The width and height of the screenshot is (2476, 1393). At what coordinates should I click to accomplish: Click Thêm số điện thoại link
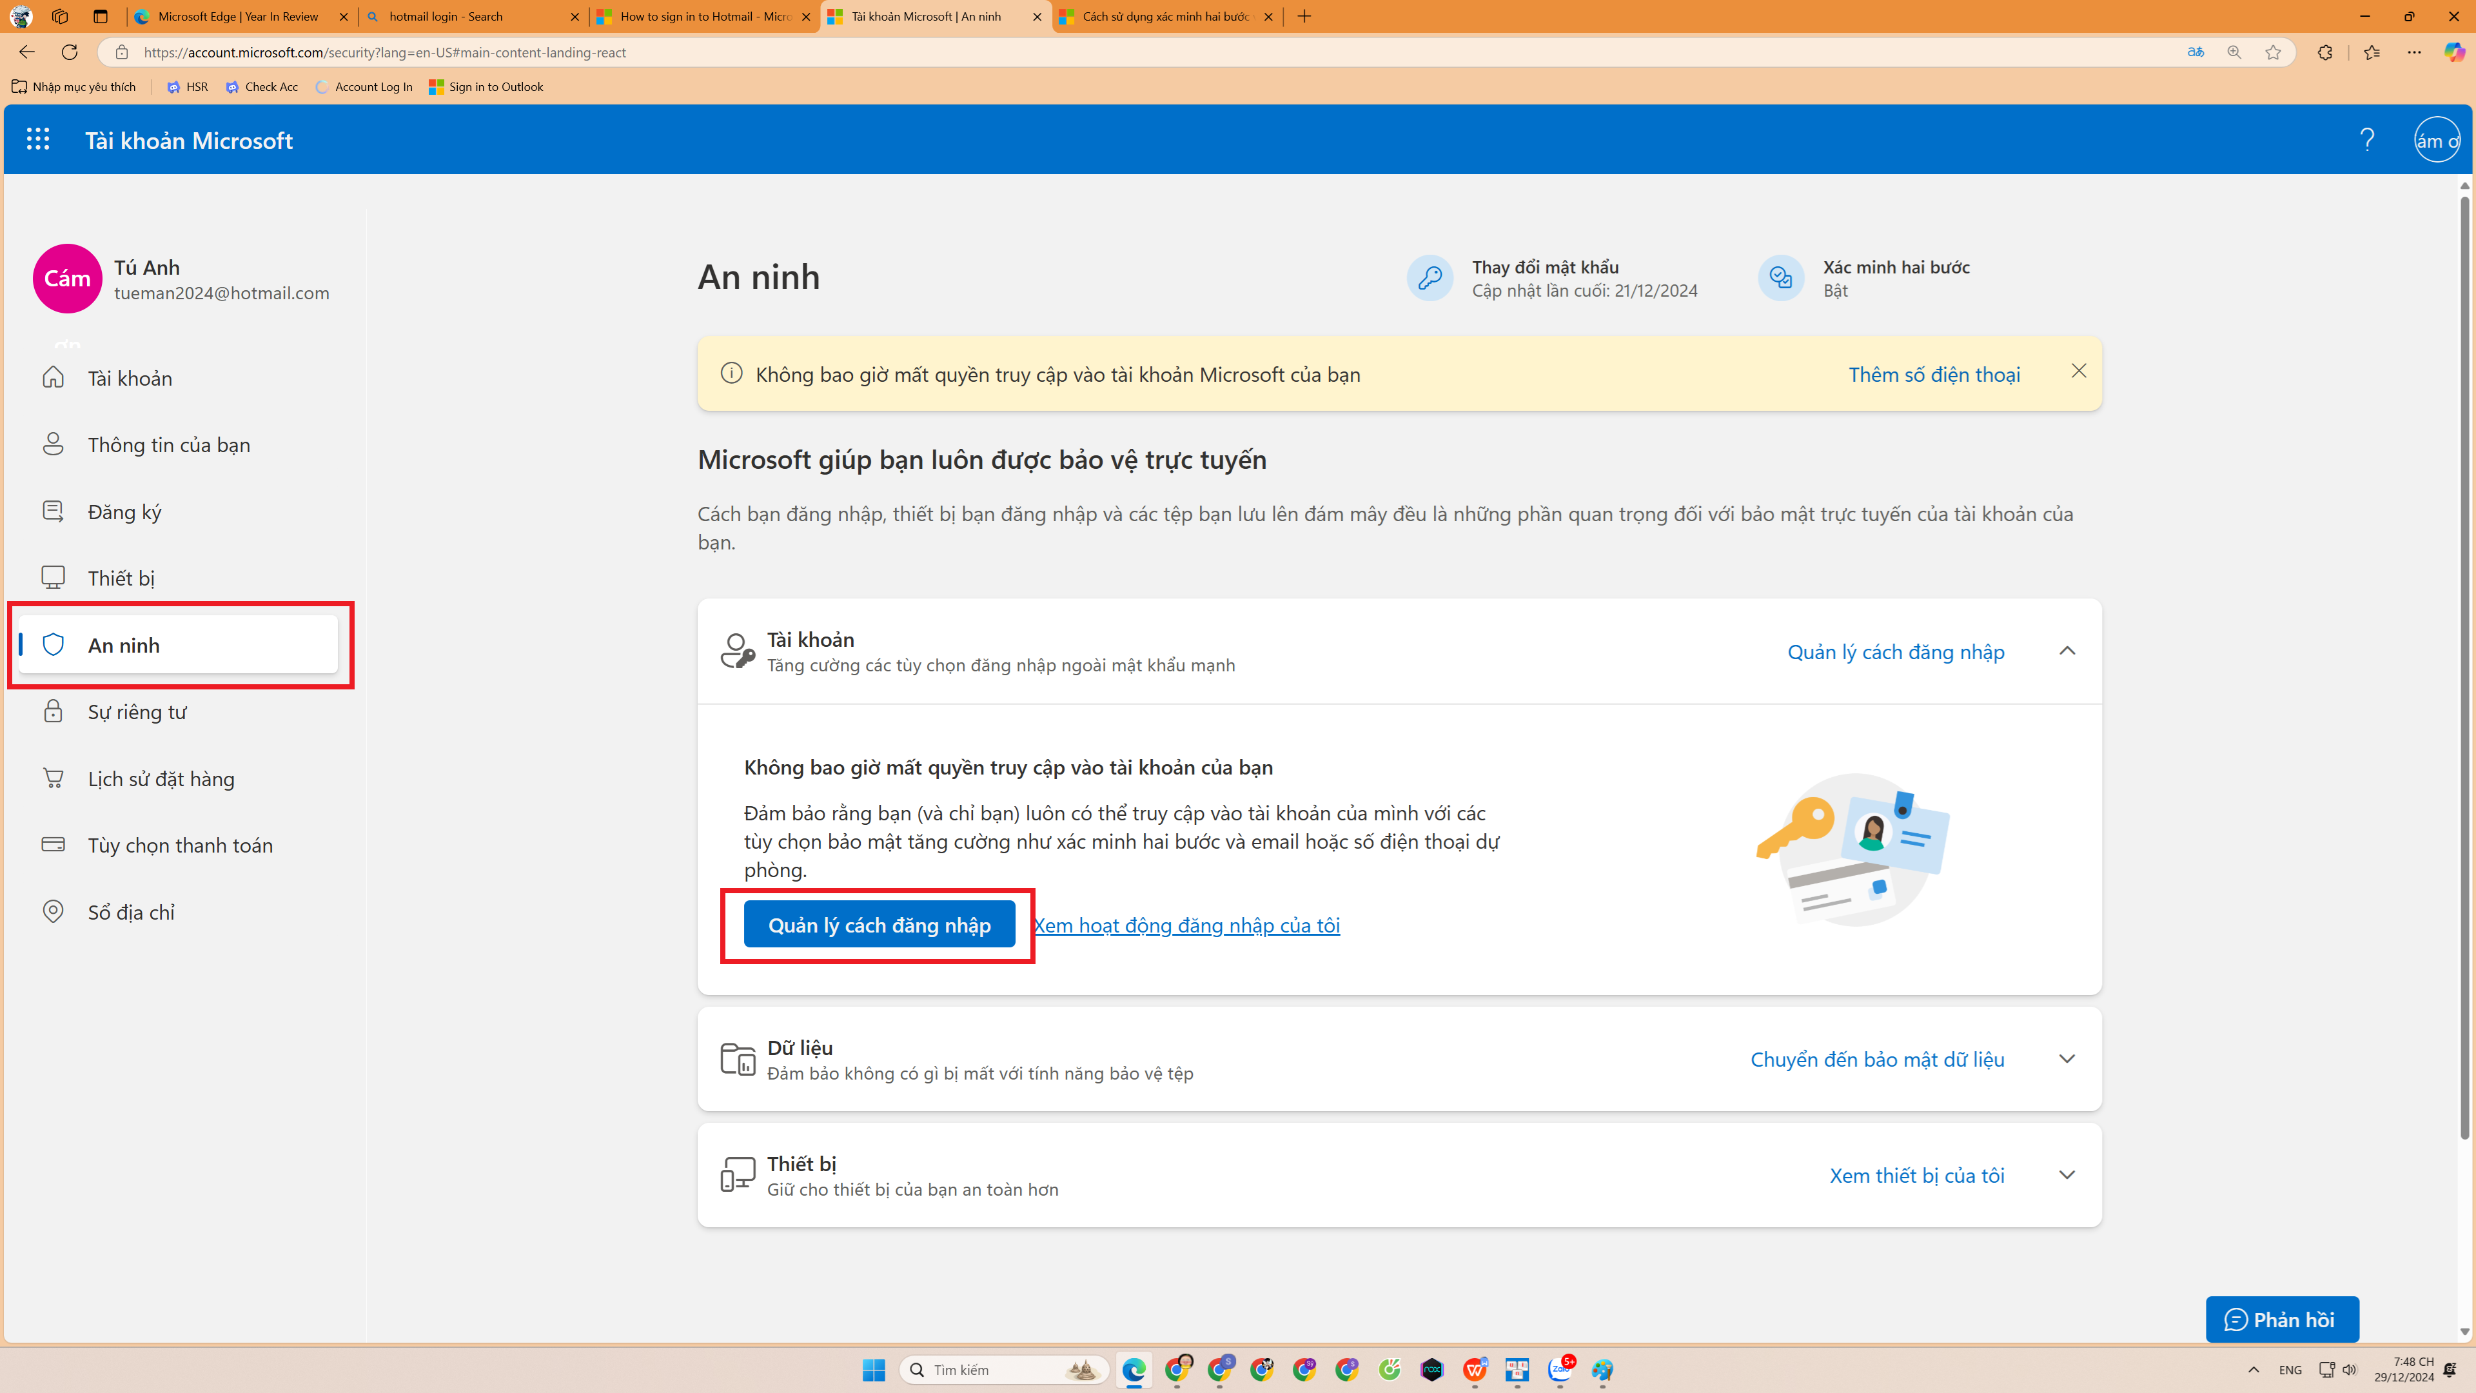(1934, 374)
